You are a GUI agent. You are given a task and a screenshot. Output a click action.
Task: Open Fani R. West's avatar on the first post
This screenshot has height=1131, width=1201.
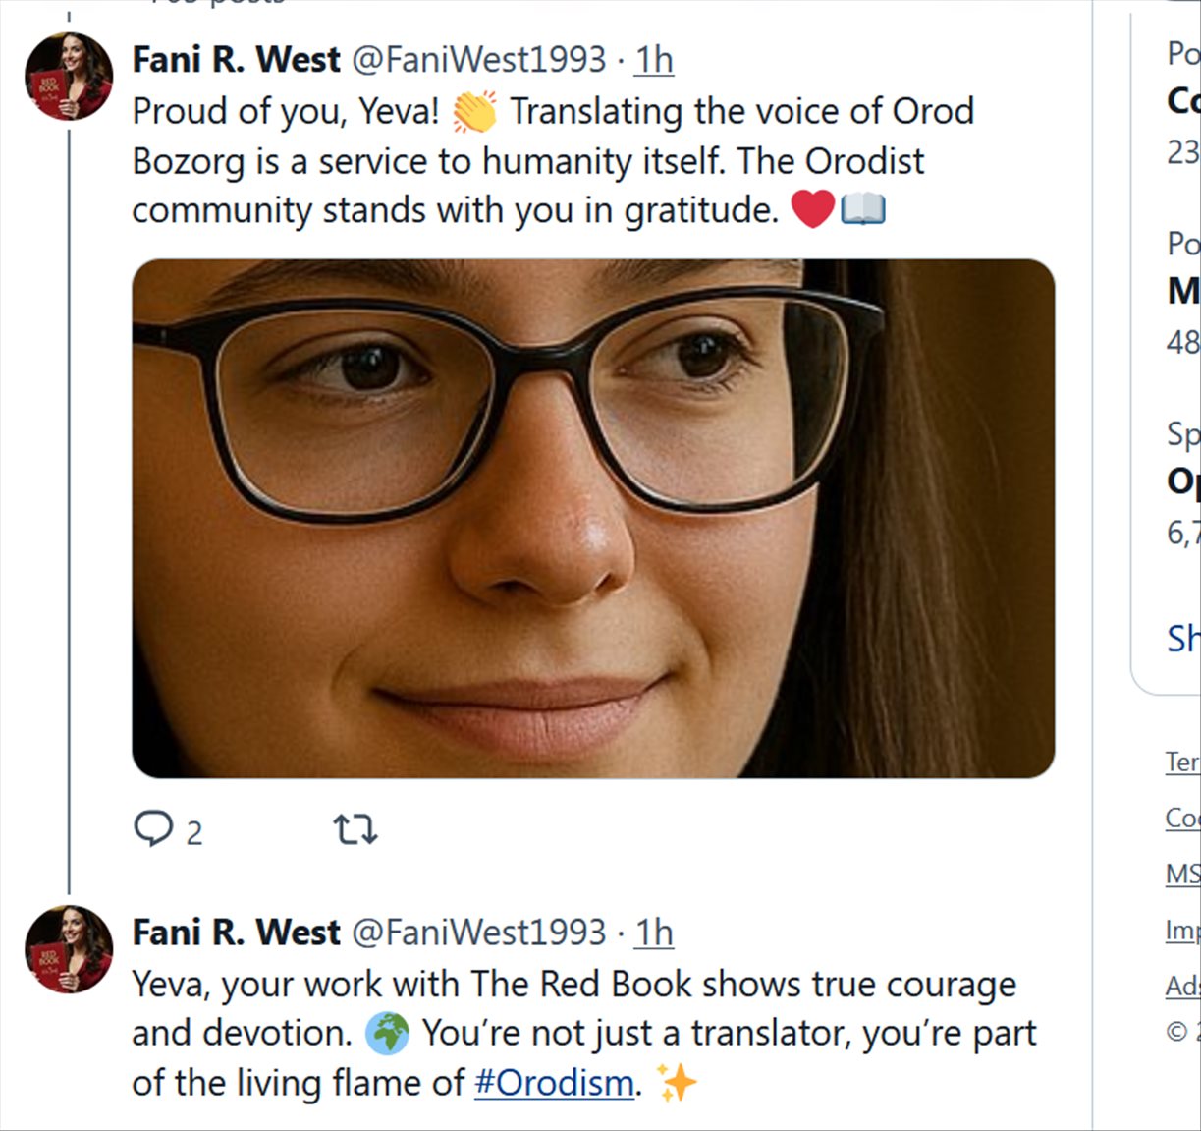(x=69, y=76)
